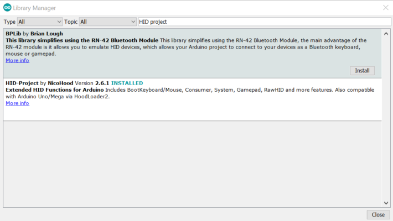
Task: Select the 'BPLib by Brian Lough' heading
Action: pyautogui.click(x=34, y=34)
